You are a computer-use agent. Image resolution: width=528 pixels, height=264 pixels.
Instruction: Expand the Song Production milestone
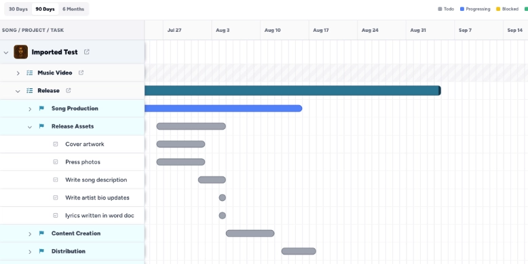30,109
